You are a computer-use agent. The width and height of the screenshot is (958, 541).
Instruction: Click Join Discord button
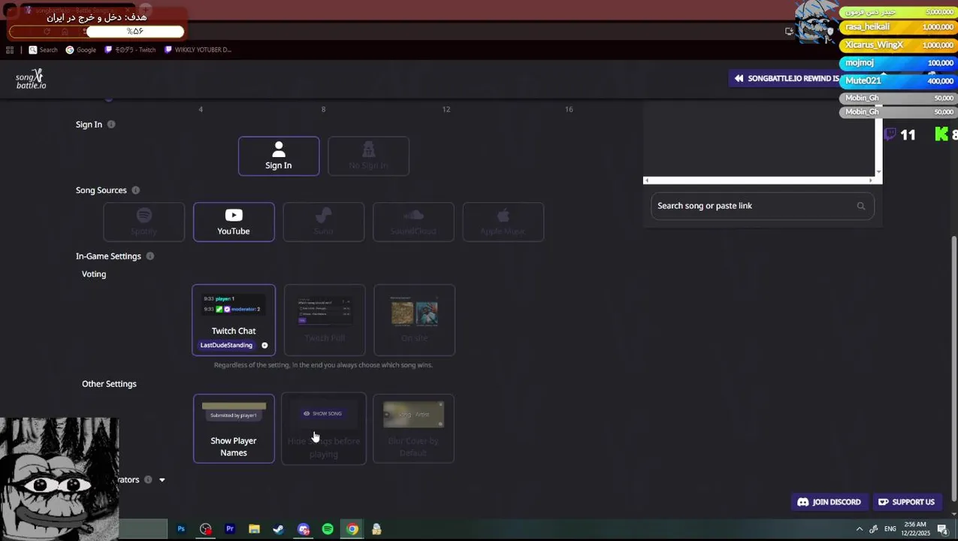coord(829,502)
